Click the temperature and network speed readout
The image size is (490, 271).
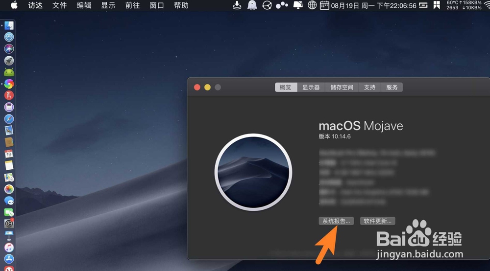(464, 5)
